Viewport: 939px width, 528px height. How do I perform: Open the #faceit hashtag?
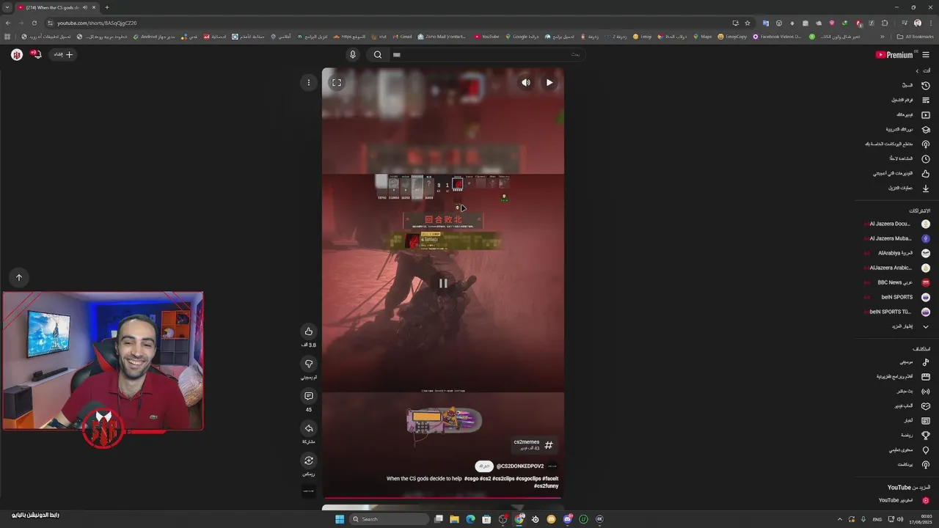pyautogui.click(x=550, y=479)
